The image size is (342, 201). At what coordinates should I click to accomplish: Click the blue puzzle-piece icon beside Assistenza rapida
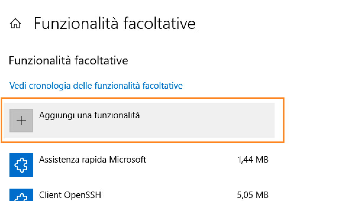[21, 165]
